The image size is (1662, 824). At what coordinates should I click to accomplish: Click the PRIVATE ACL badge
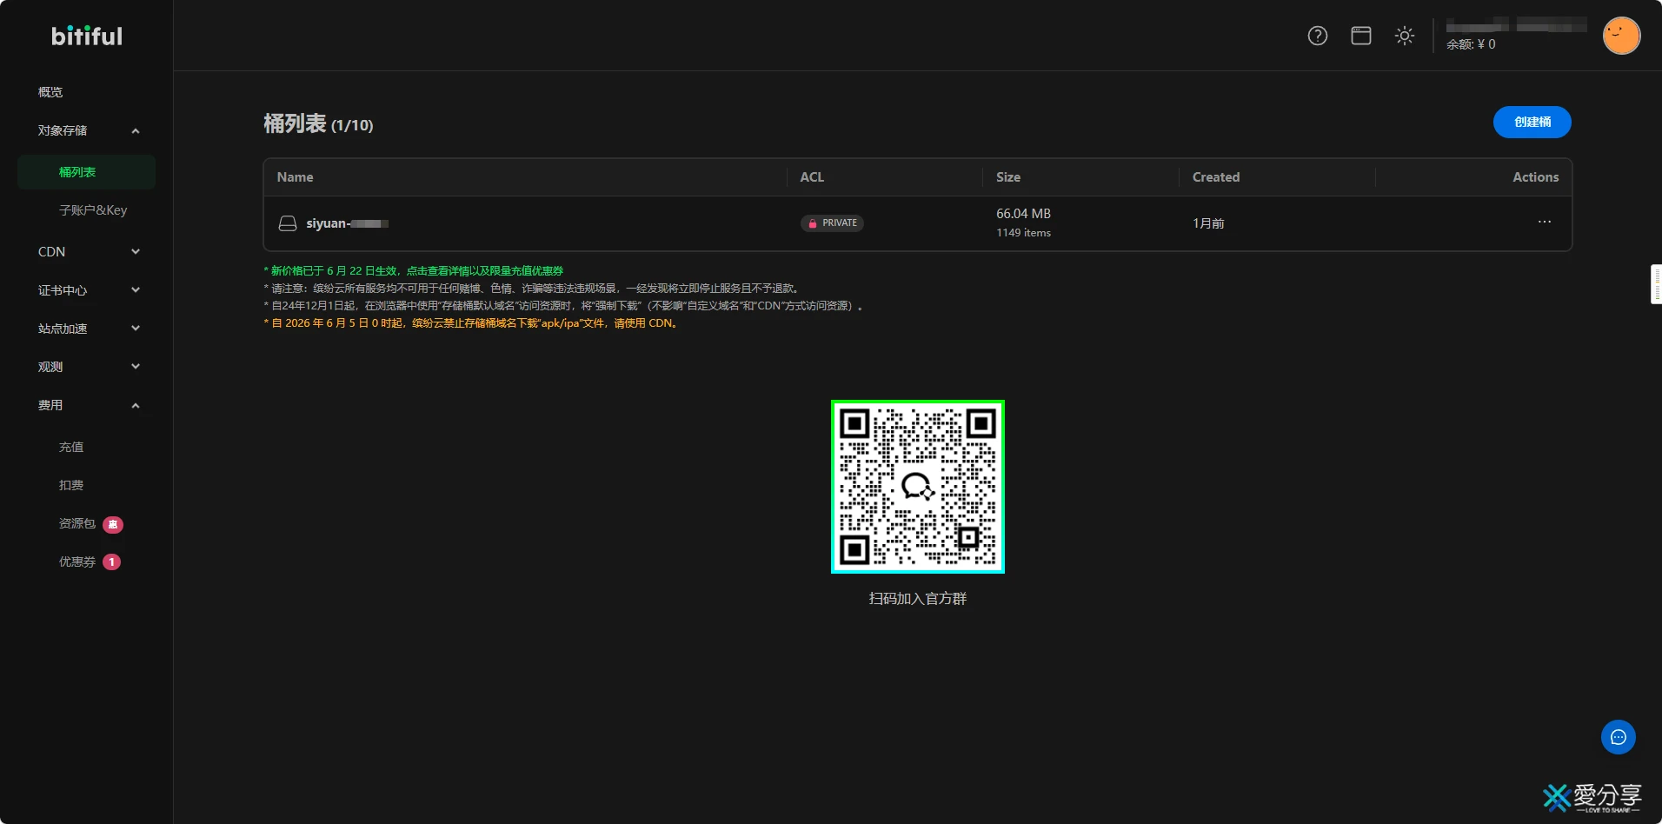[832, 223]
